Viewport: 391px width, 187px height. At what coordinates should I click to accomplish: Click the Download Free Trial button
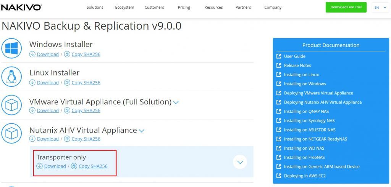tap(346, 7)
